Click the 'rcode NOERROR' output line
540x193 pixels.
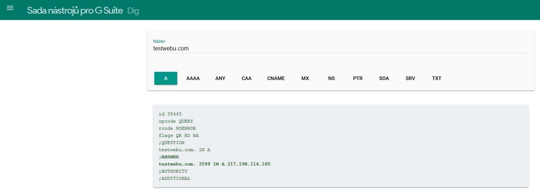point(177,128)
